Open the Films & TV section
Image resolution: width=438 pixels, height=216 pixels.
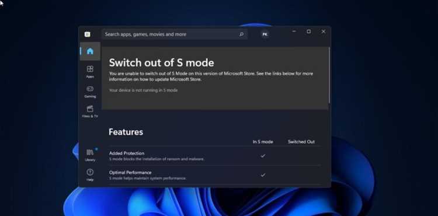pyautogui.click(x=90, y=112)
